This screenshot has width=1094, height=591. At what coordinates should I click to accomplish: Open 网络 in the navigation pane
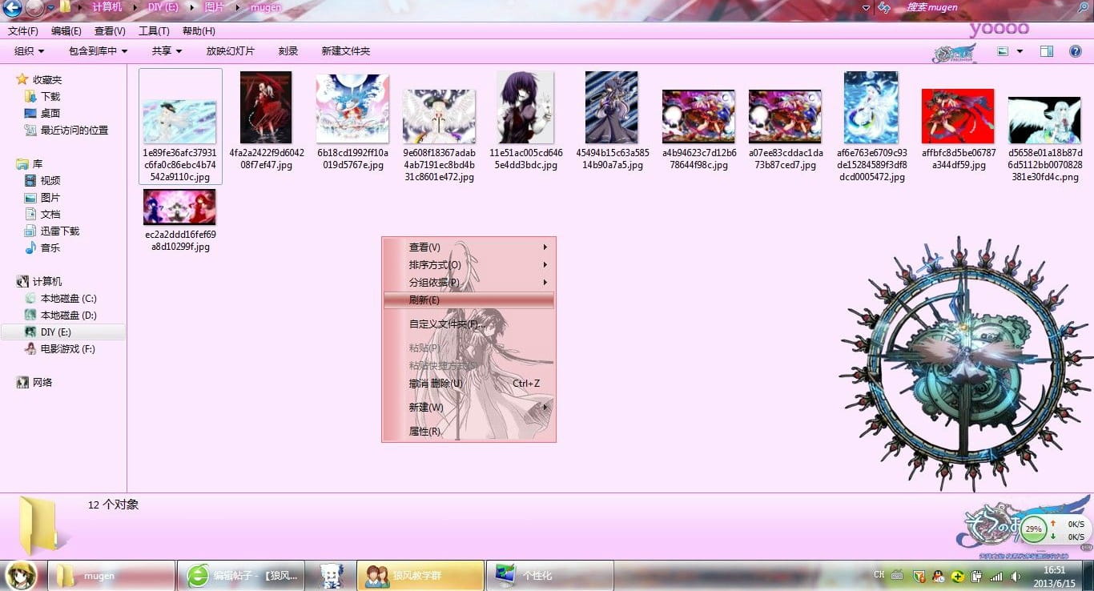tap(42, 382)
